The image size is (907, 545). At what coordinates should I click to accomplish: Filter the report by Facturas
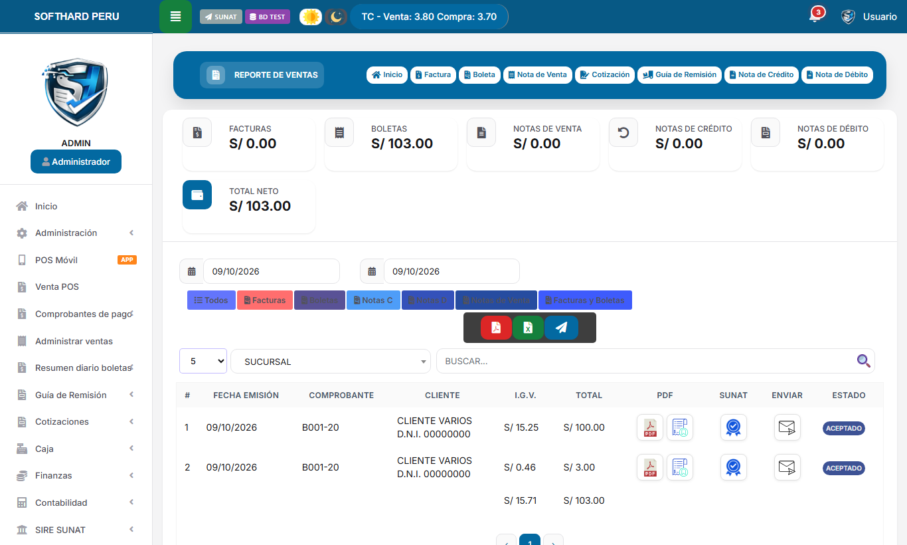point(265,300)
